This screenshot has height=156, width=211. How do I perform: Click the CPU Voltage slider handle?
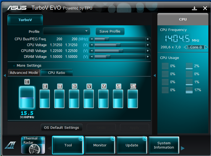tap(118, 45)
